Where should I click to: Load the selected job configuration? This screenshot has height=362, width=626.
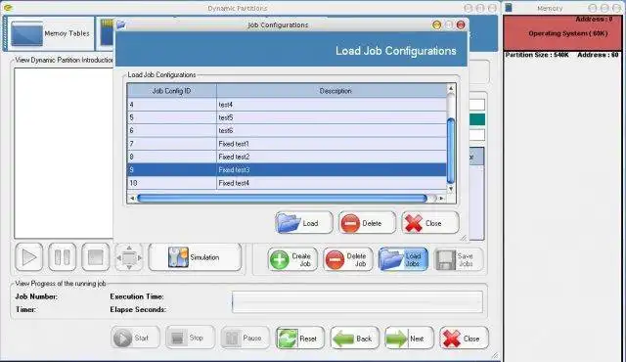304,223
